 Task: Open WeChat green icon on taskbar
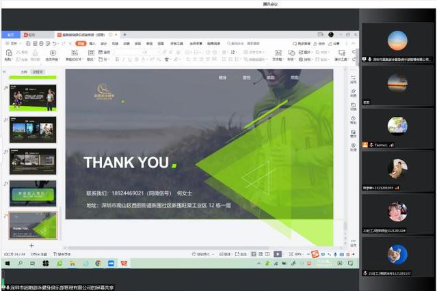[59, 263]
